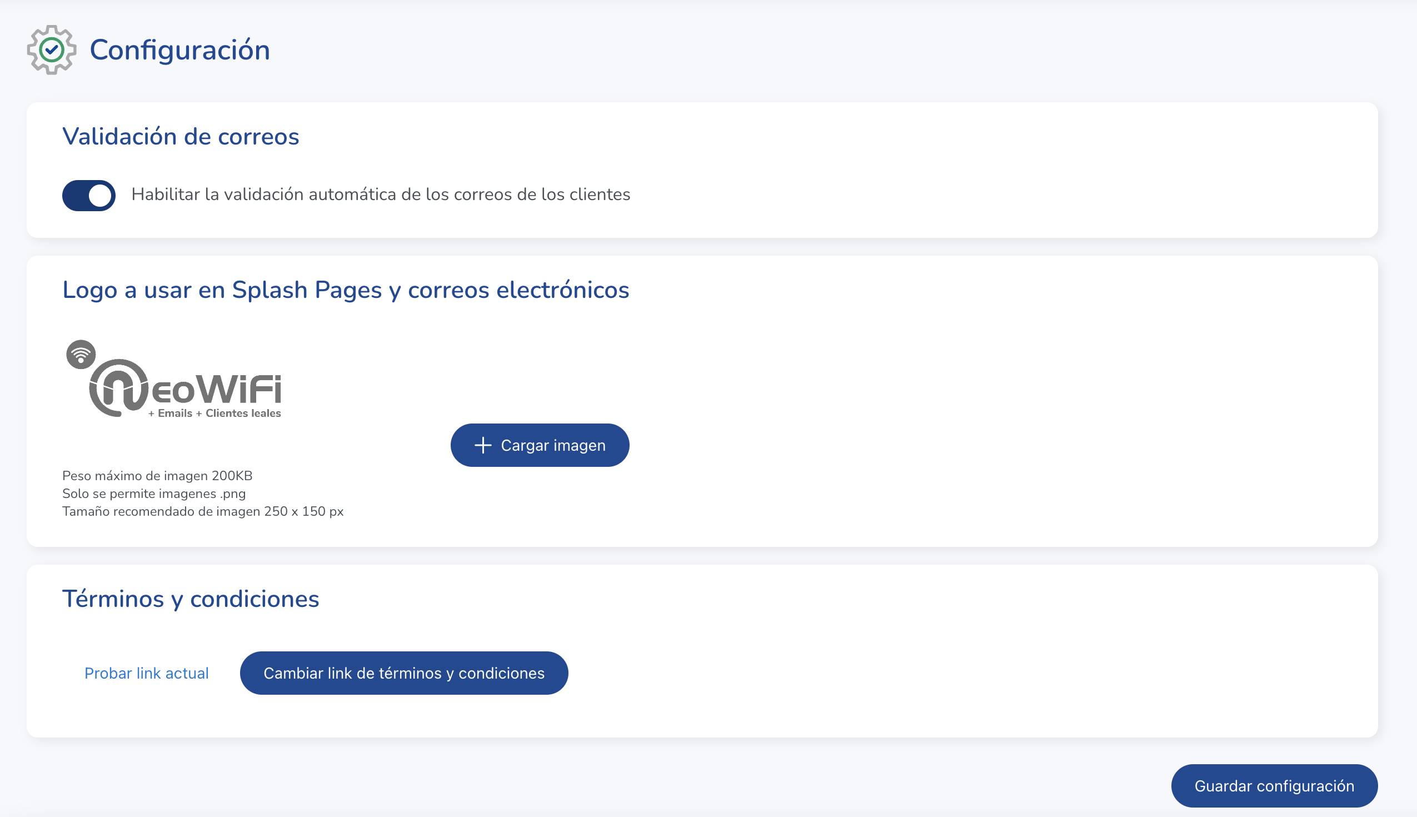
Task: Click the plus icon inside the Cargar imagen button
Action: (482, 445)
